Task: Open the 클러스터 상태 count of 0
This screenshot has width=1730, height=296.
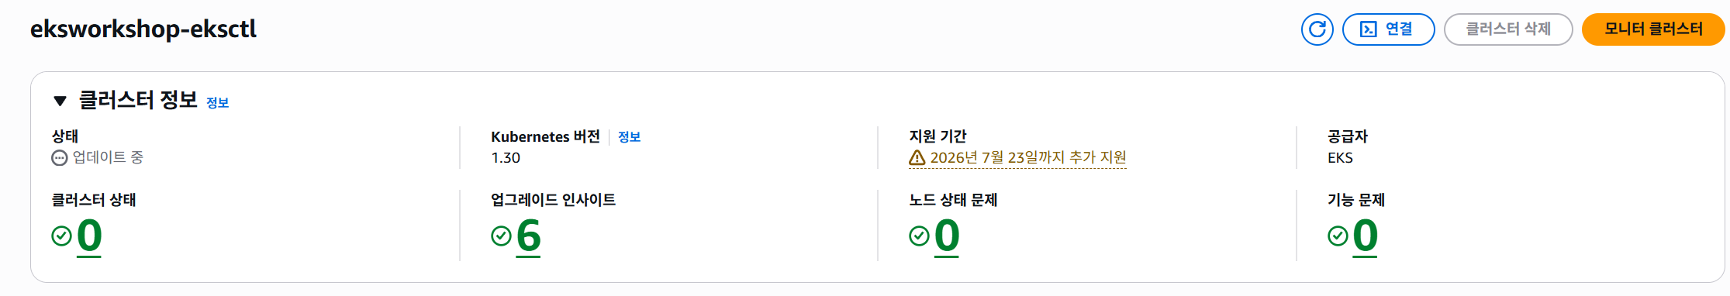Action: pyautogui.click(x=89, y=236)
